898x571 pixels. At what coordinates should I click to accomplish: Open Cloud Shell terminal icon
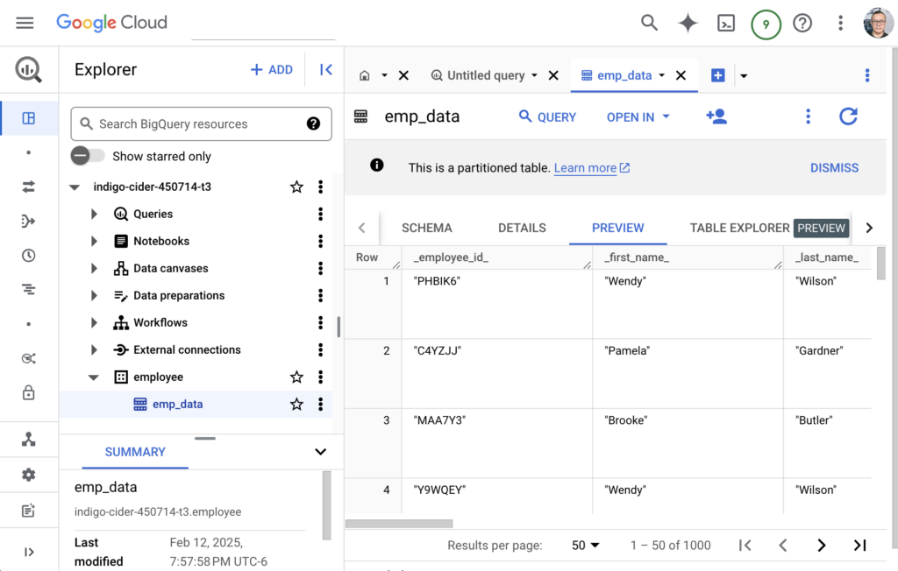(726, 24)
